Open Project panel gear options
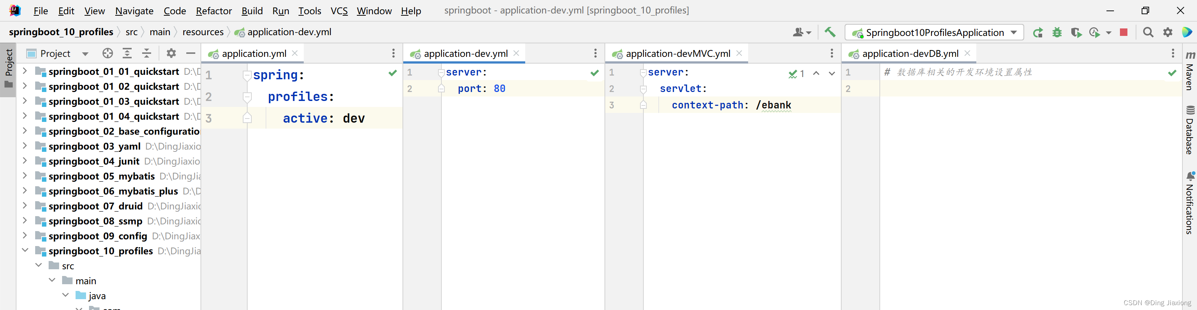The width and height of the screenshot is (1197, 310). click(171, 53)
